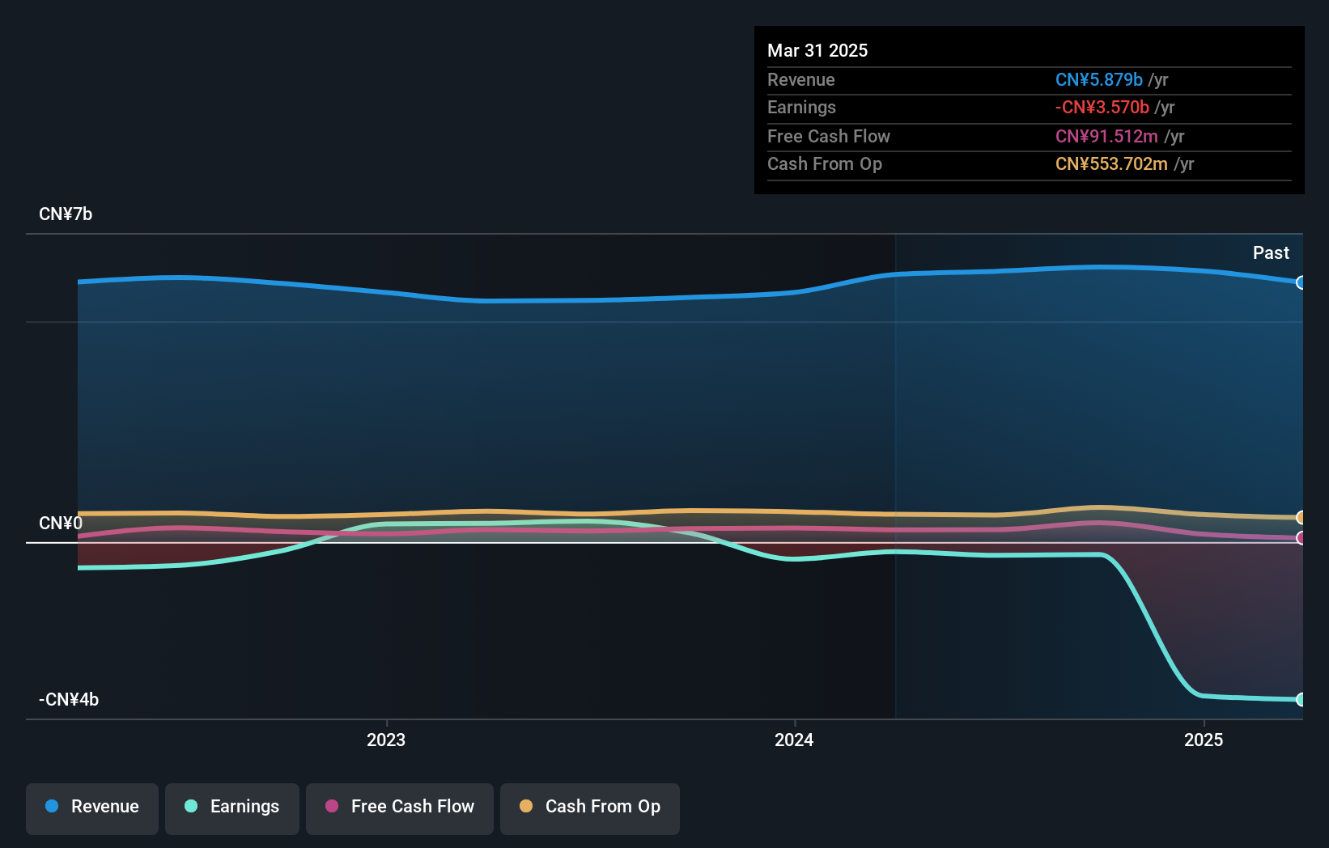Click the Past label on chart
1329x848 pixels.
[1271, 252]
